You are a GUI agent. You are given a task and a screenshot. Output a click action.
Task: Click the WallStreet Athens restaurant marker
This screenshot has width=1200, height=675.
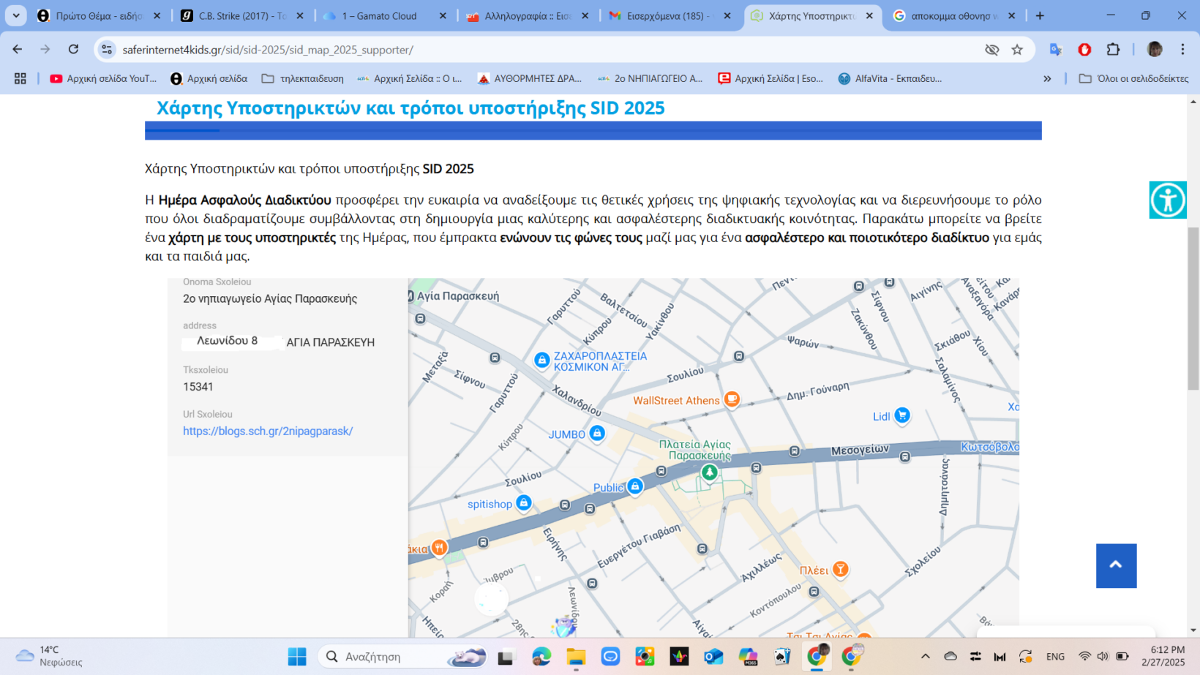[731, 399]
